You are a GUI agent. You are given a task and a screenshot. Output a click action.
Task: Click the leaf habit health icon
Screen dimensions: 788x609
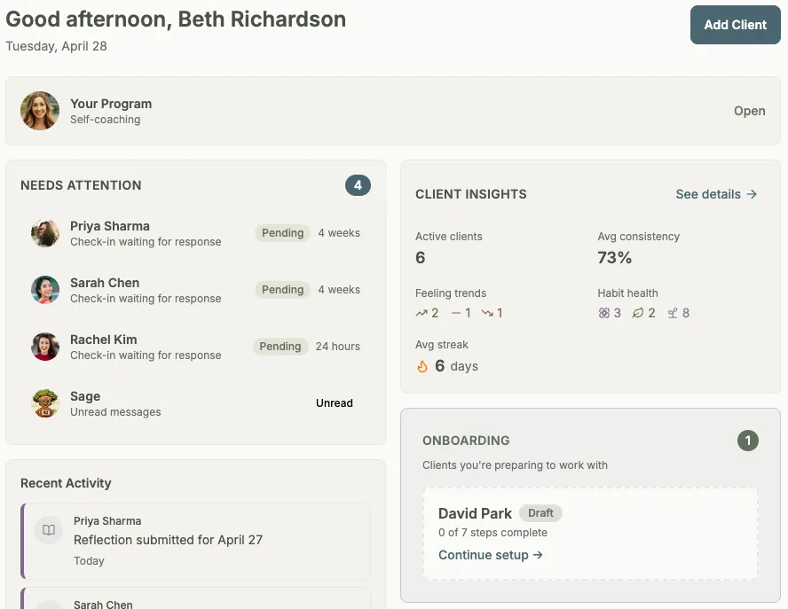638,313
